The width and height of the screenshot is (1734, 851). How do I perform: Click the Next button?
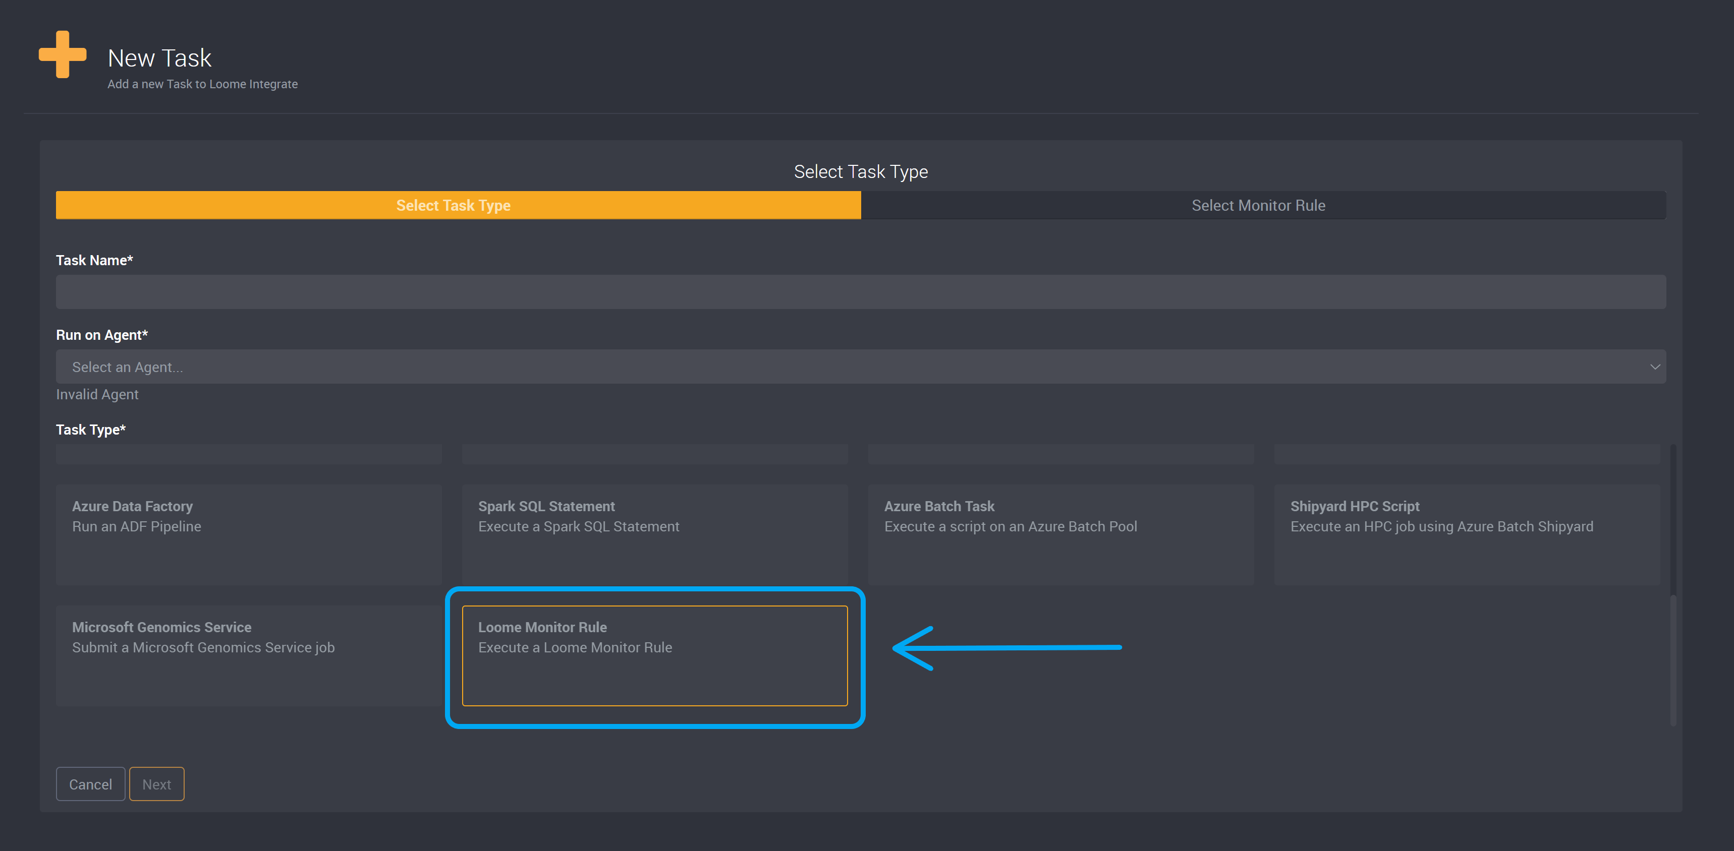pyautogui.click(x=156, y=784)
